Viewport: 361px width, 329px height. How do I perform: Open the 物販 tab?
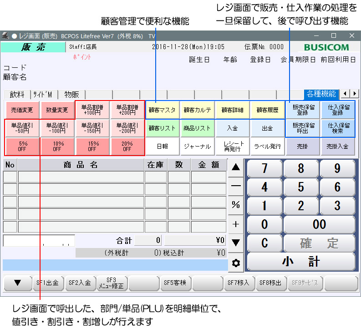(x=71, y=94)
